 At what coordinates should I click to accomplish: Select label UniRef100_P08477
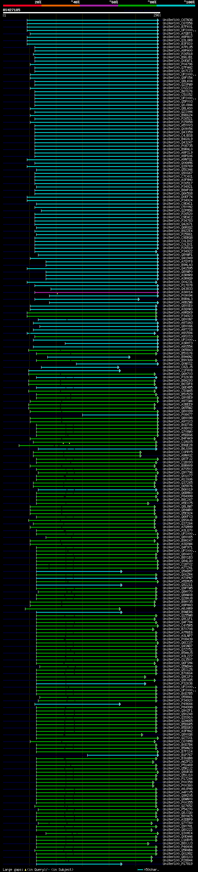coord(178,415)
